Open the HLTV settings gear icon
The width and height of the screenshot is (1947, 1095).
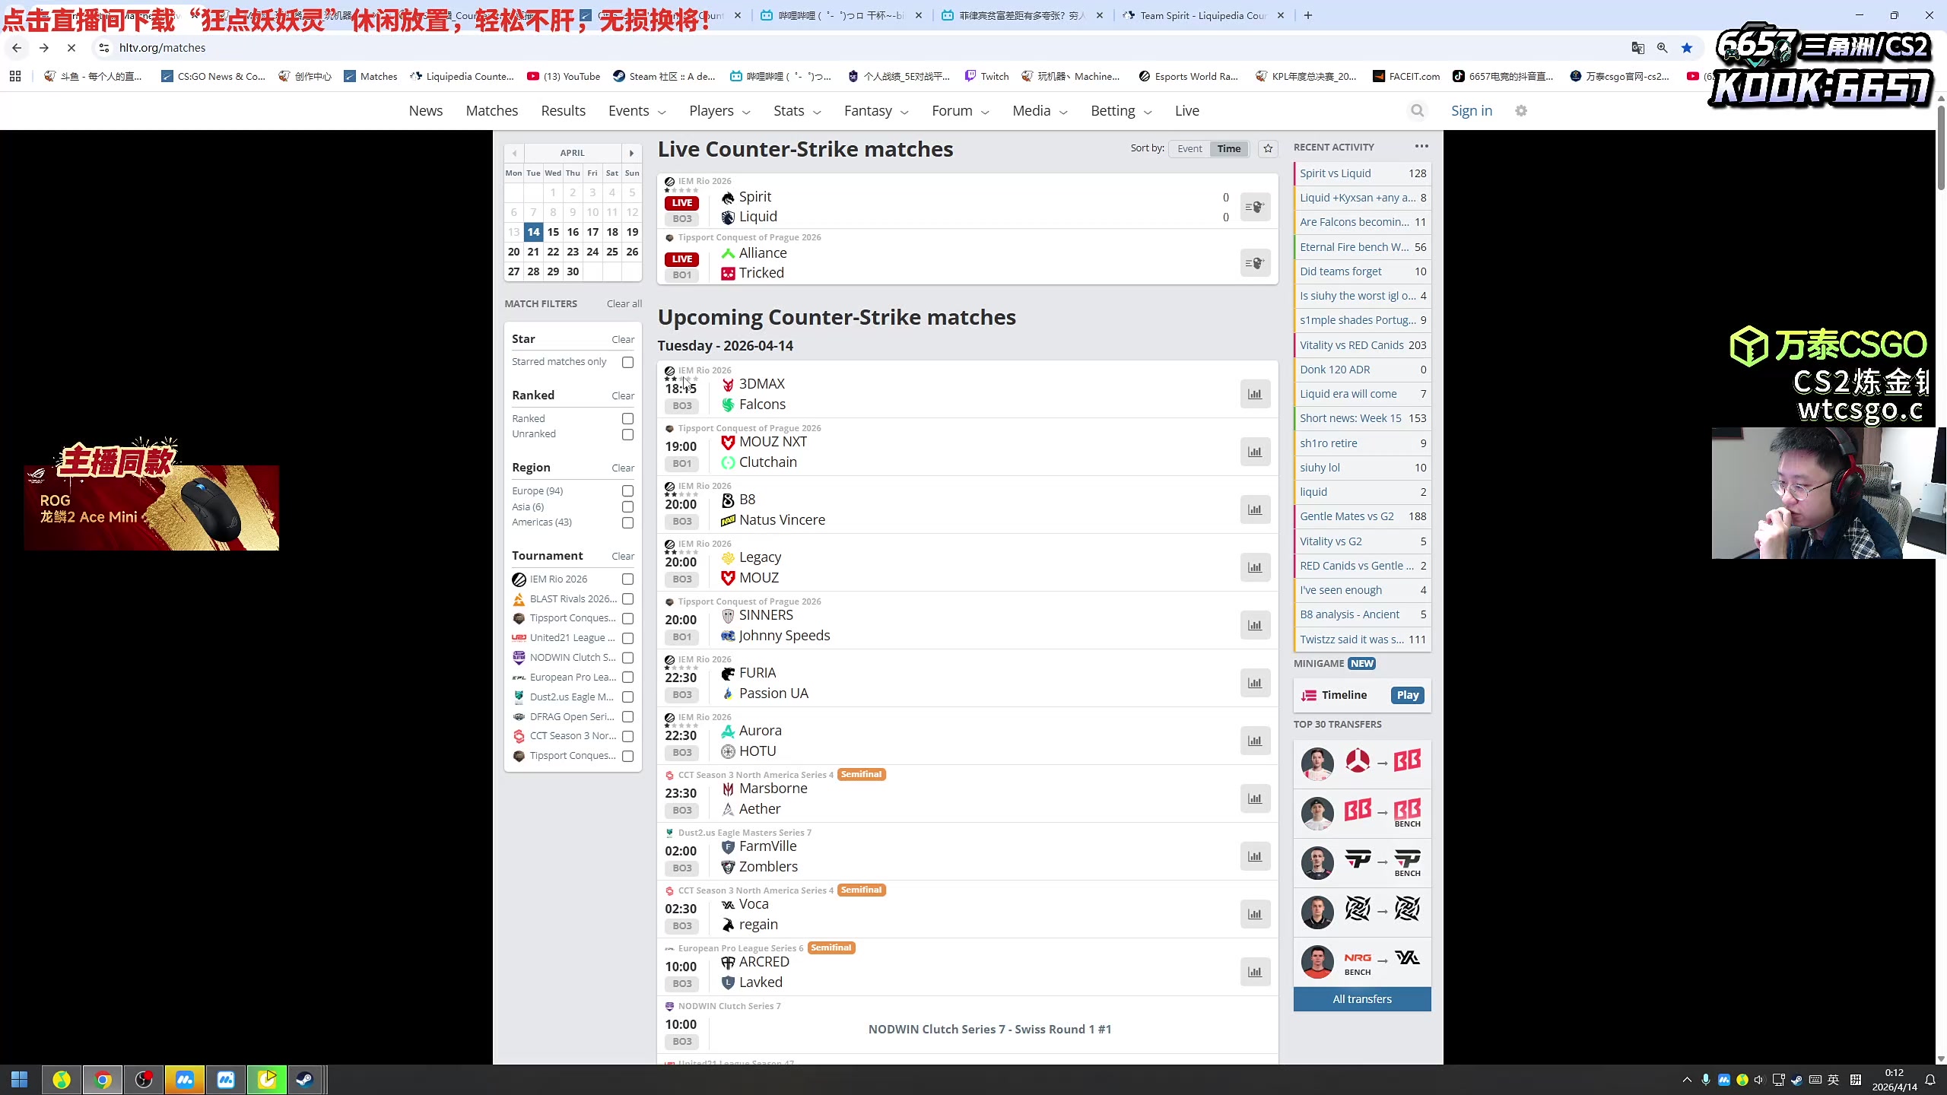coord(1521,111)
